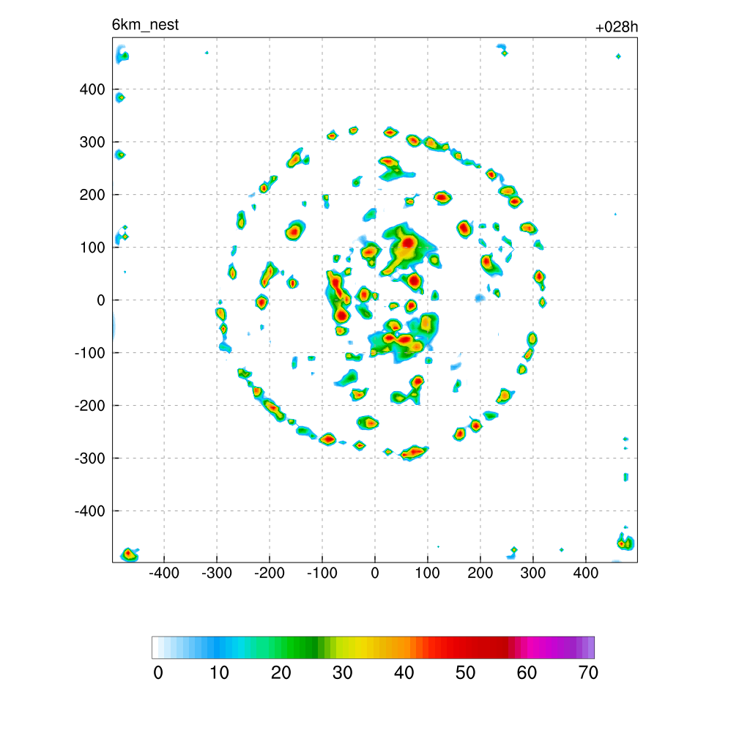Image resolution: width=750 pixels, height=750 pixels.
Task: Click the colorbar label 0
Action: click(158, 673)
